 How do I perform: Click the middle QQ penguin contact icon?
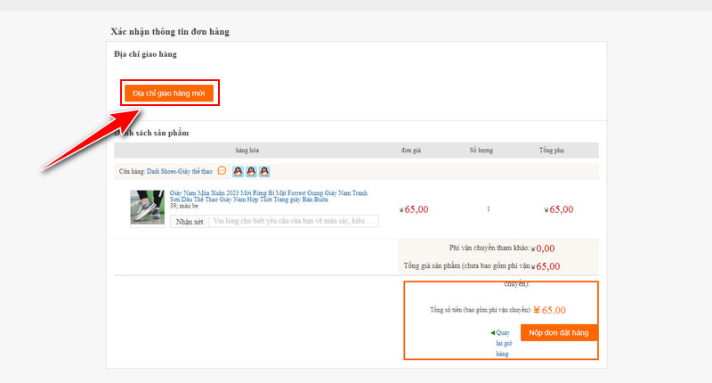coord(251,171)
